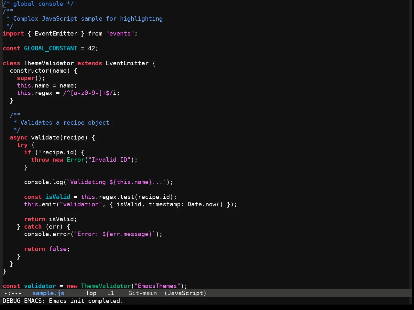Click the "super" keyword
414x310 pixels.
point(26,78)
